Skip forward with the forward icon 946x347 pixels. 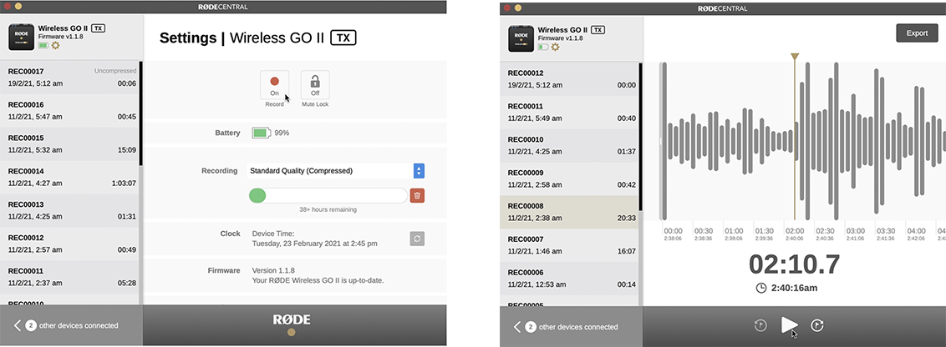tap(817, 326)
